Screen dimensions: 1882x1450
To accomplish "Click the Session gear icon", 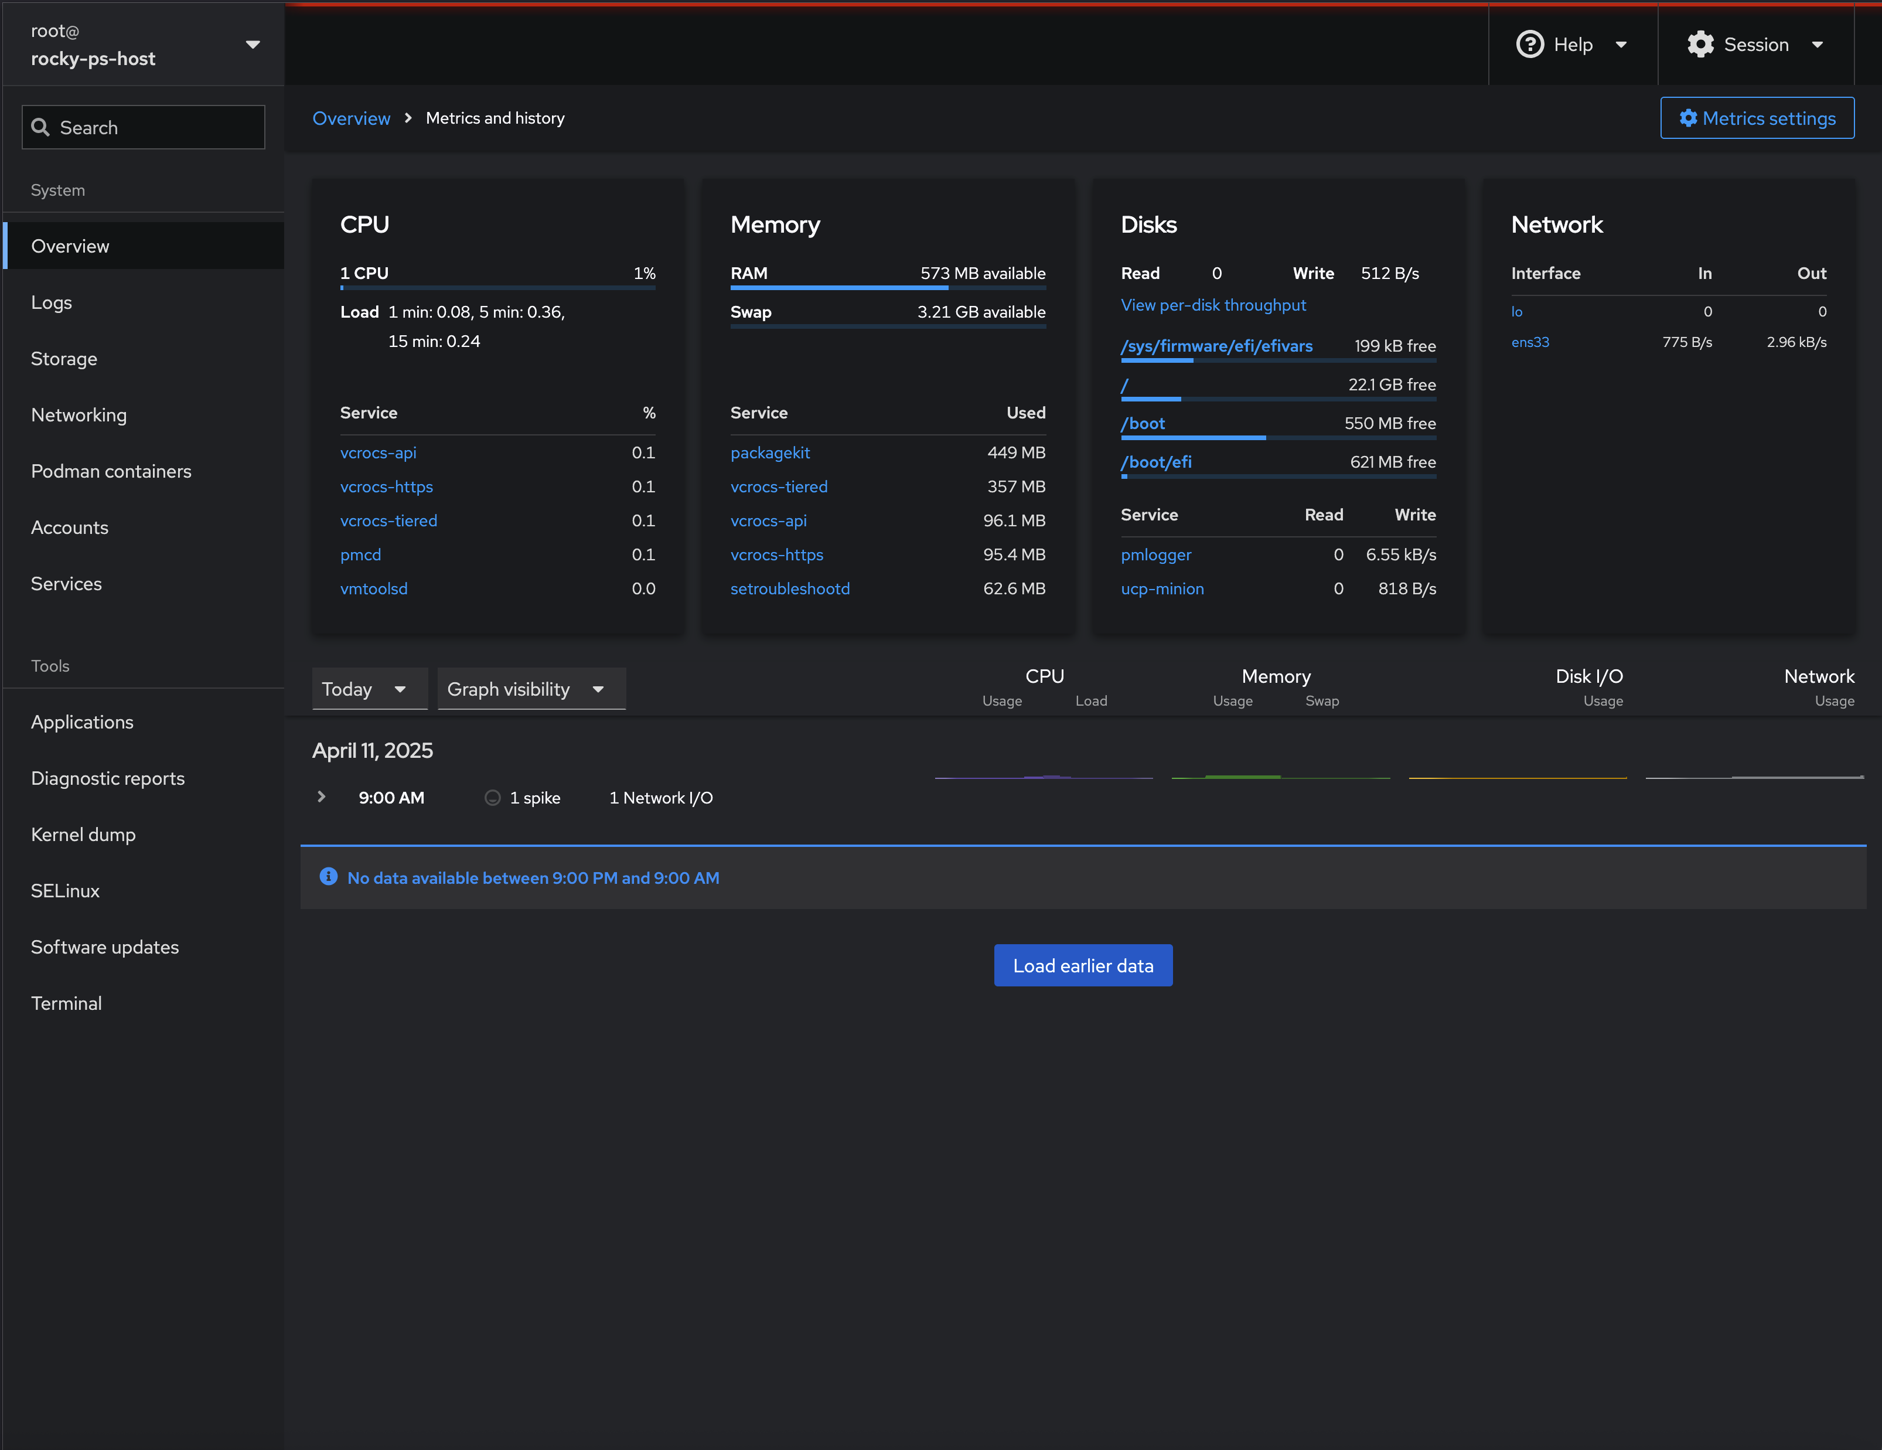I will [x=1700, y=44].
